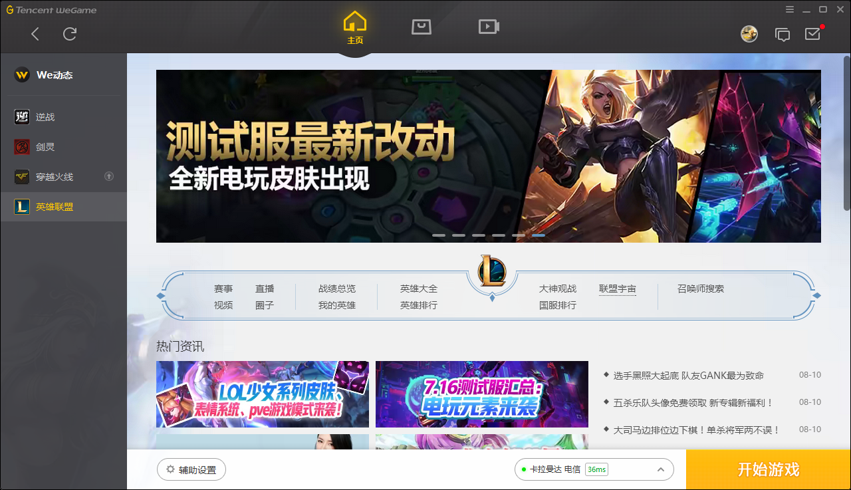This screenshot has width=851, height=490.
Task: Open the mail inbox icon
Action: pos(812,34)
